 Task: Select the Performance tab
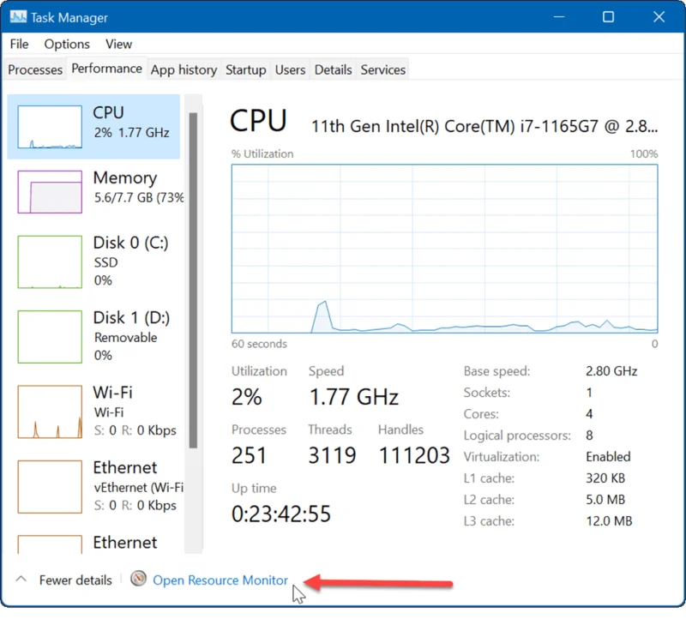click(x=106, y=69)
